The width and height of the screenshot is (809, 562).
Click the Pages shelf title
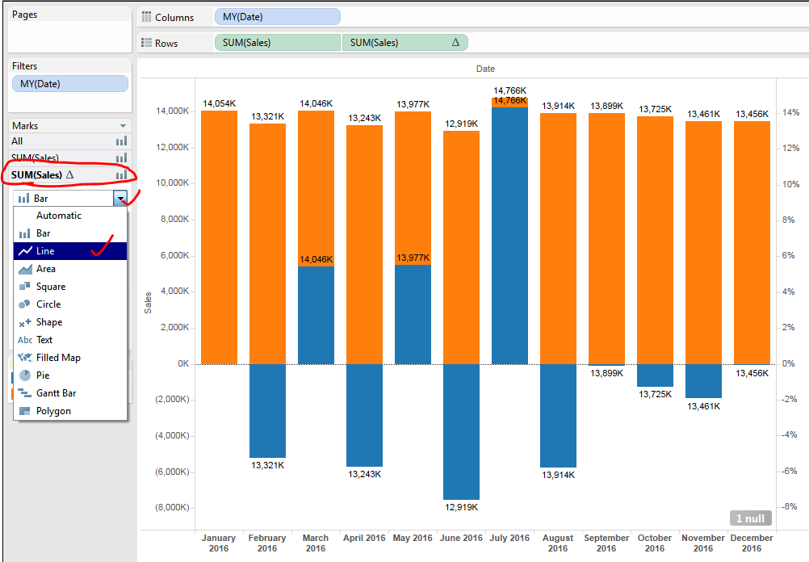pos(25,15)
